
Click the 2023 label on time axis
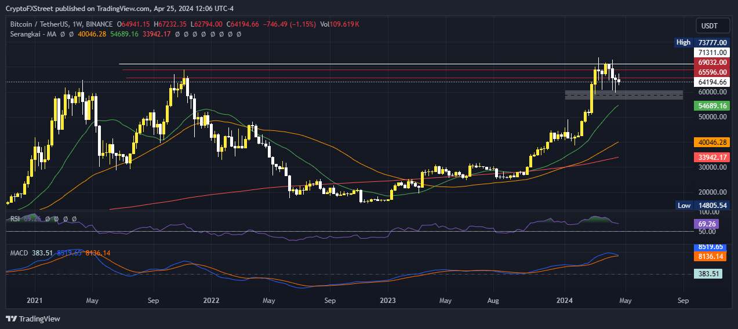point(388,301)
